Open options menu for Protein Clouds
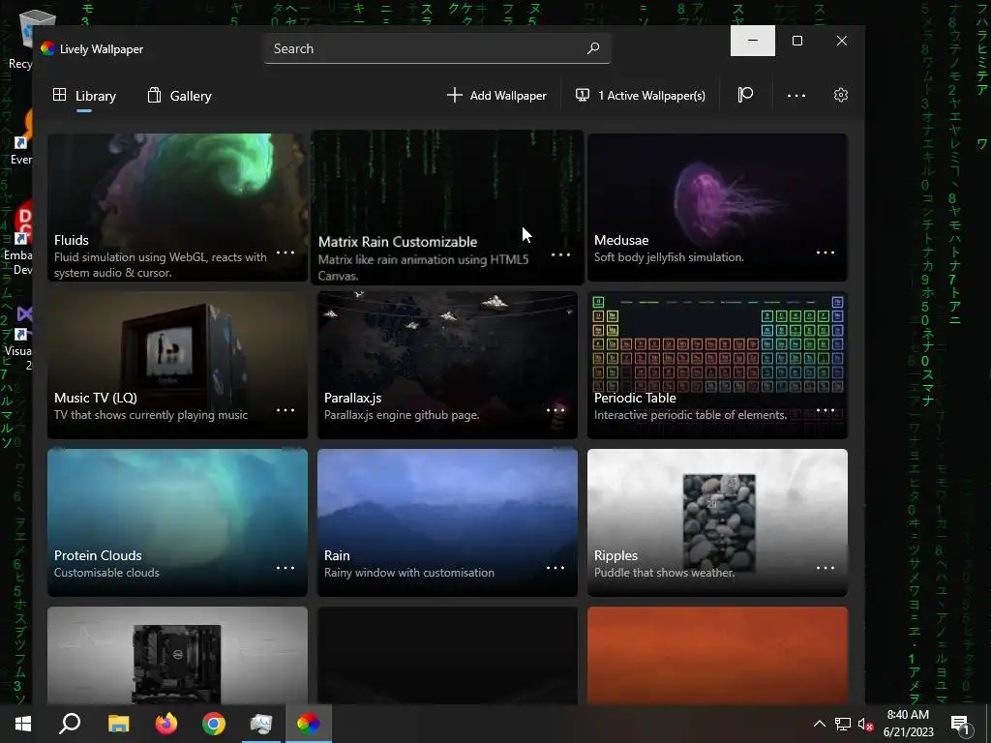 285,568
